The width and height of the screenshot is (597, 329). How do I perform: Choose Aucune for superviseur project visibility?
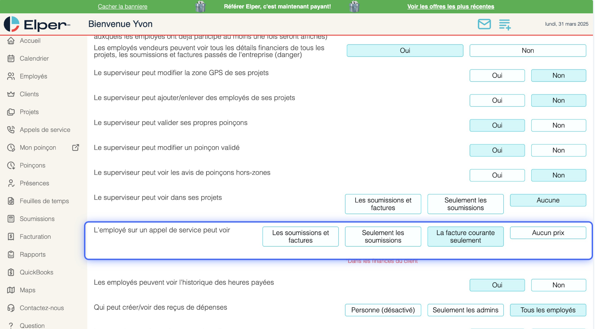[x=548, y=200]
